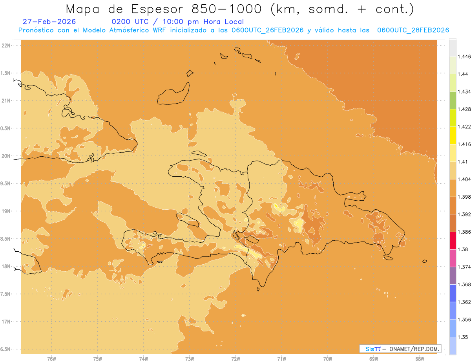The height and width of the screenshot is (364, 471).
Task: Pick the orange legend swatch between 1.398 and 1.404
Action: (453, 188)
